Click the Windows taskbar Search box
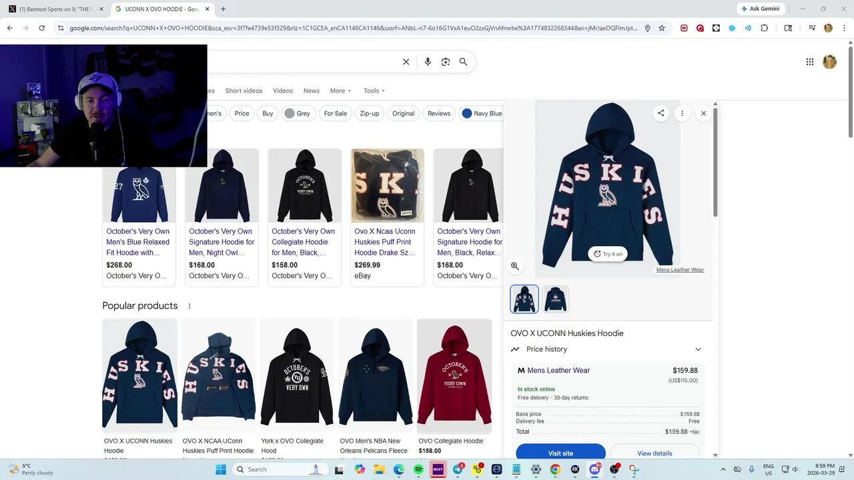 coord(281,469)
